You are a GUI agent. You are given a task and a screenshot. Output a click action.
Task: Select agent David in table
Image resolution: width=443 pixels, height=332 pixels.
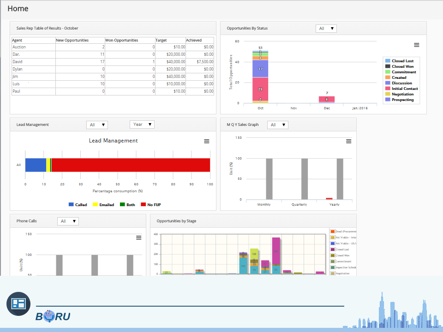point(17,61)
